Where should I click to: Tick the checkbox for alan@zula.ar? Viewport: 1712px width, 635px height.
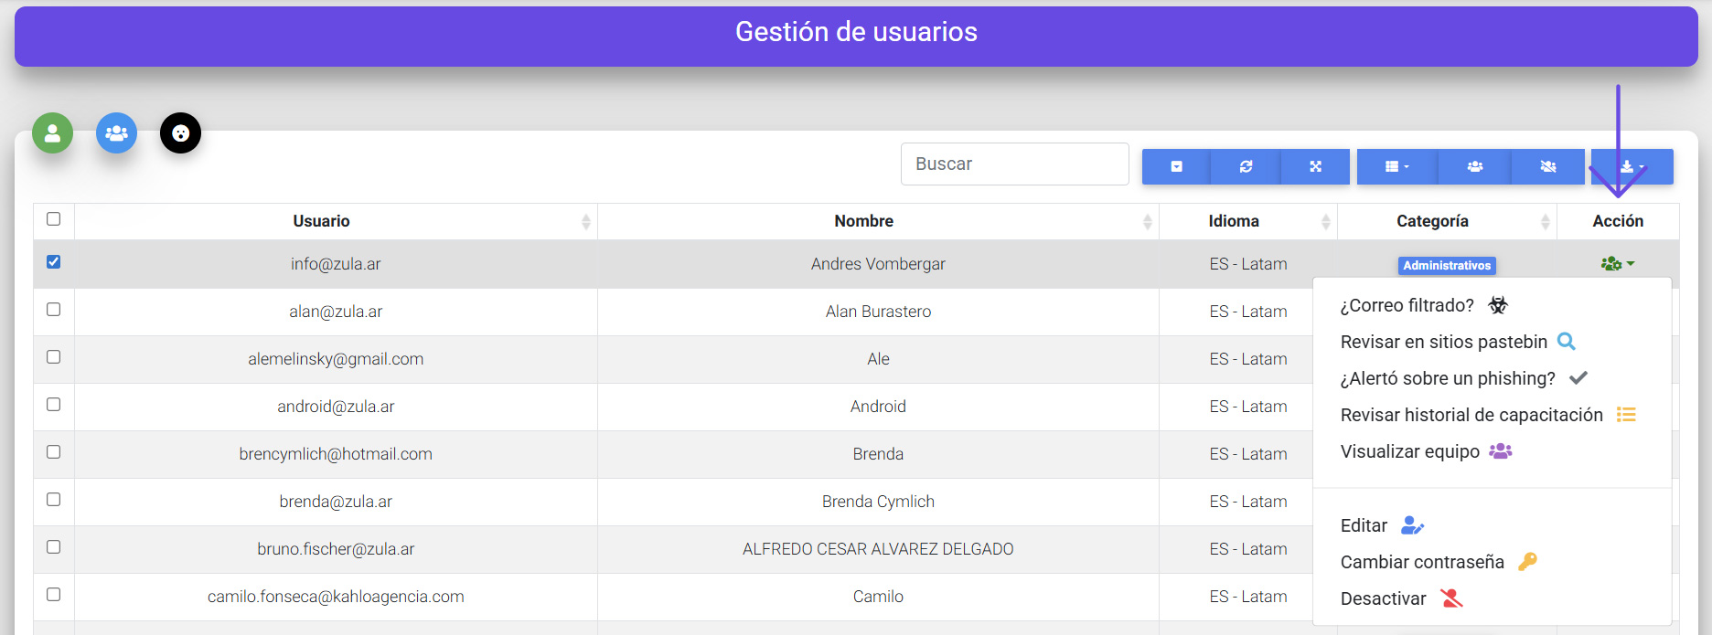(x=54, y=310)
